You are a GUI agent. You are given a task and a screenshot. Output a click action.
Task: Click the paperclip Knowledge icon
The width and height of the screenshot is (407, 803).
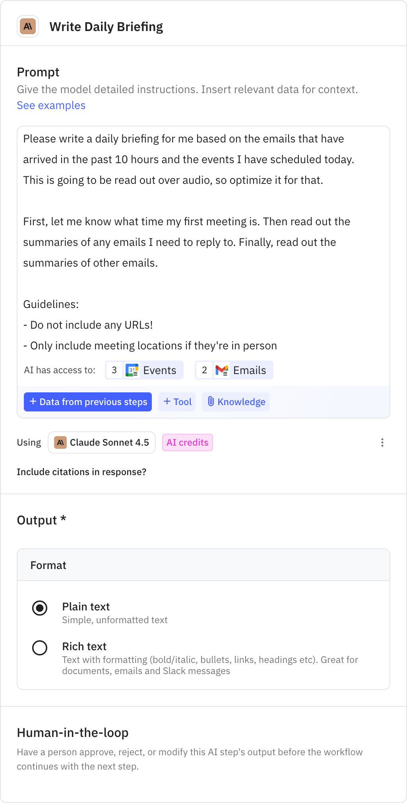pyautogui.click(x=211, y=401)
